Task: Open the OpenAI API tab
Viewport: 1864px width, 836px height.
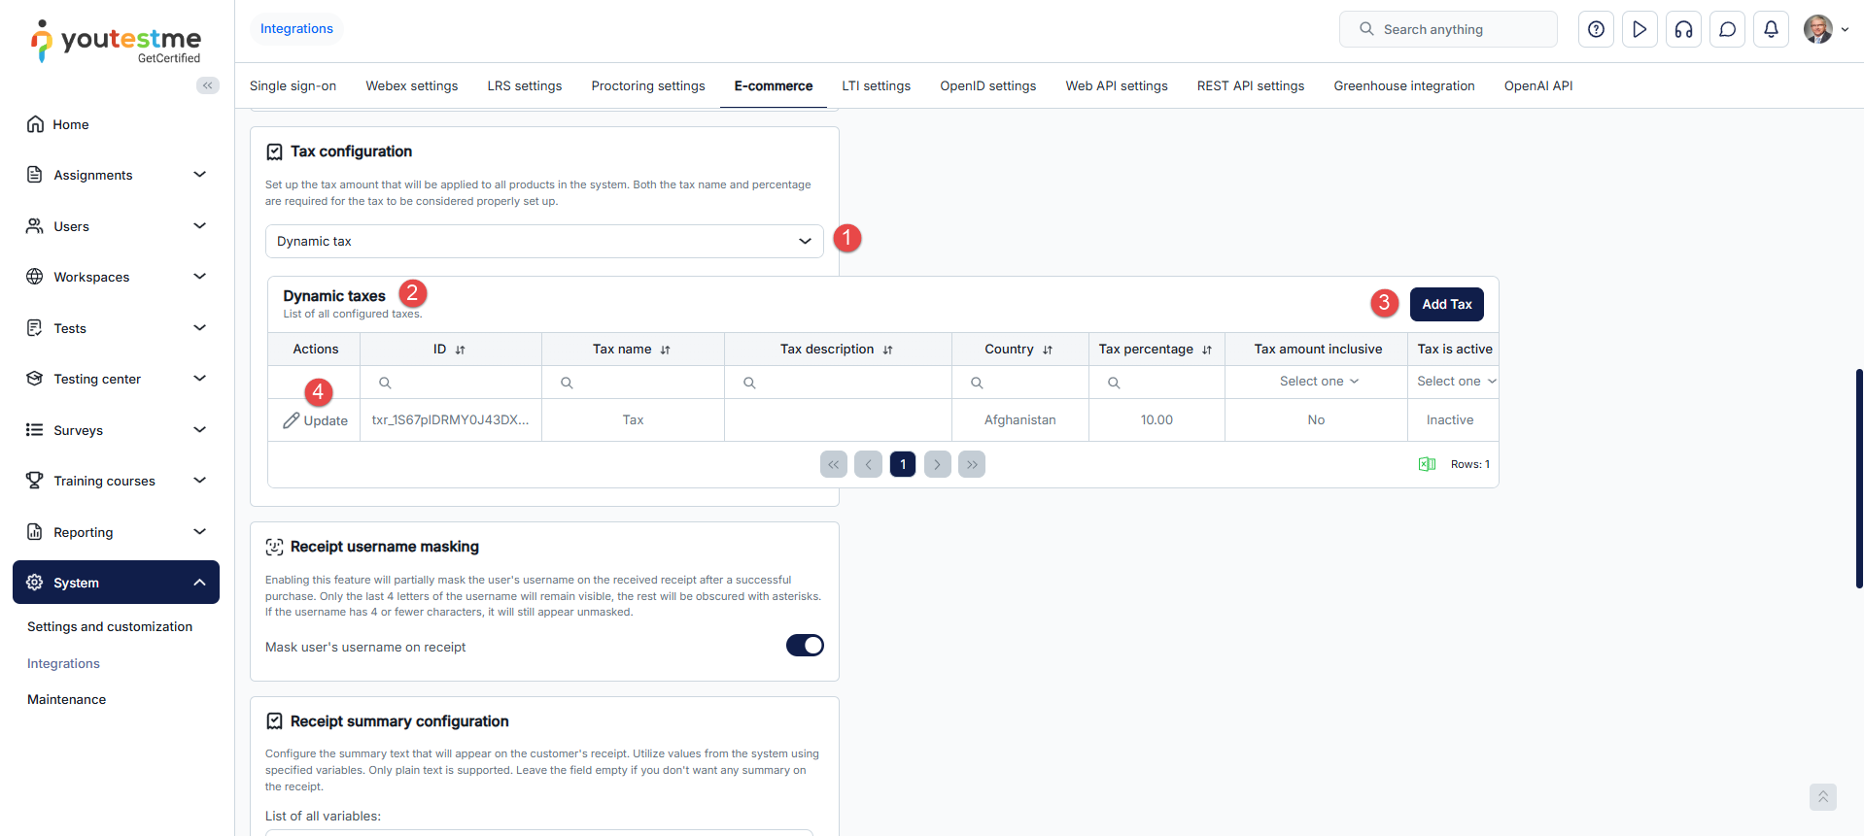Action: 1538,85
